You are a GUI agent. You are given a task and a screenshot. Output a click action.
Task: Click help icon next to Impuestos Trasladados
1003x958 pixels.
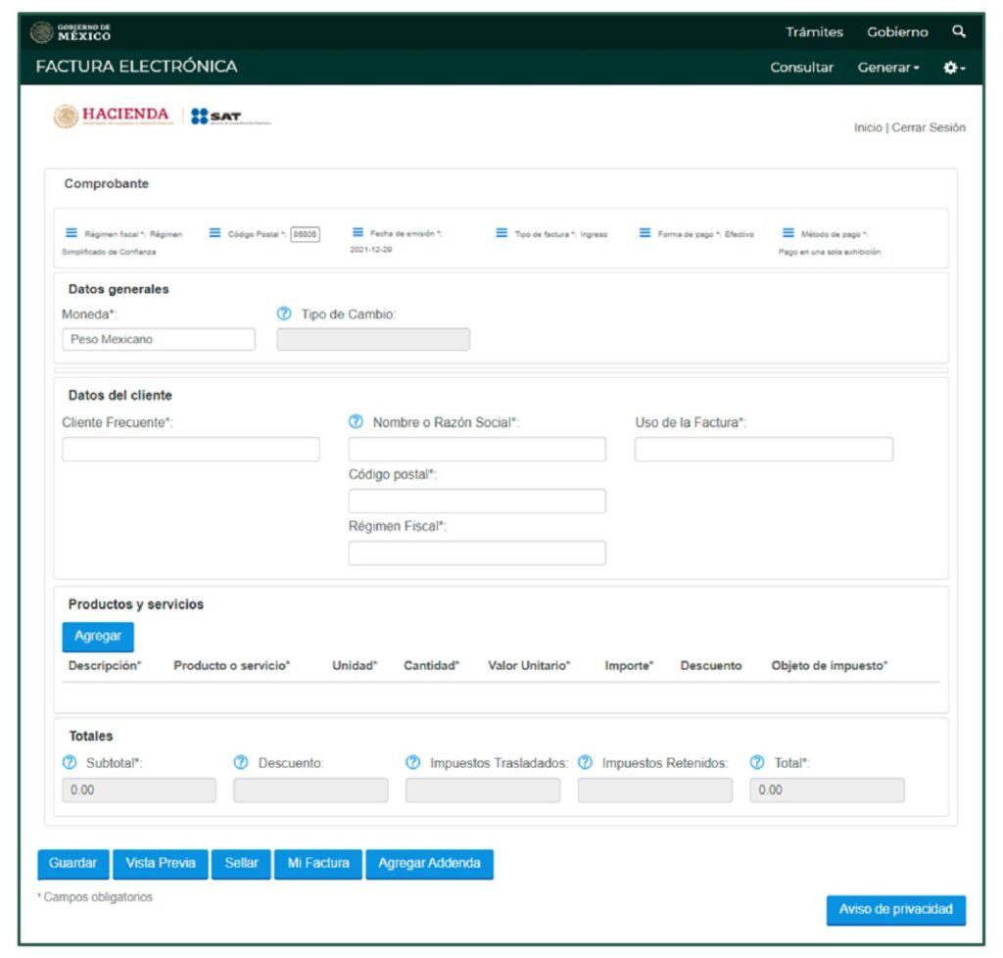[413, 763]
